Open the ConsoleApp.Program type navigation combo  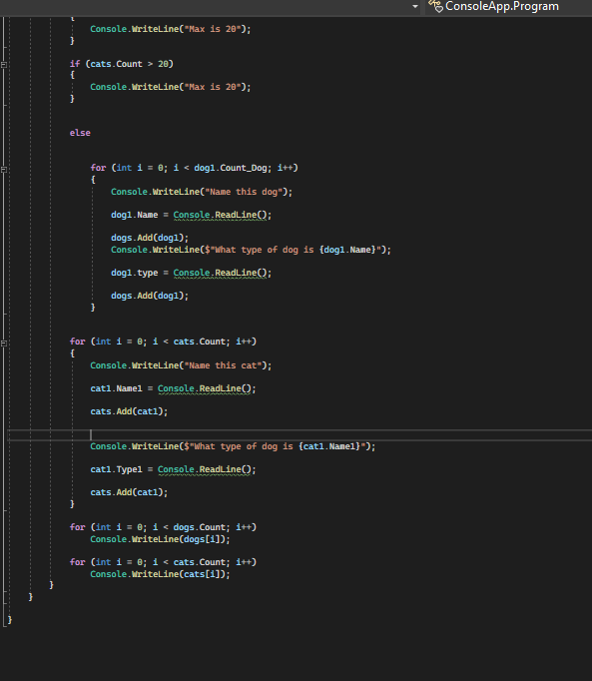(x=508, y=6)
